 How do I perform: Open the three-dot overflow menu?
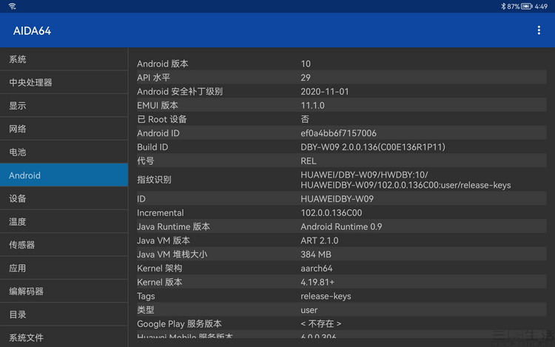(539, 30)
